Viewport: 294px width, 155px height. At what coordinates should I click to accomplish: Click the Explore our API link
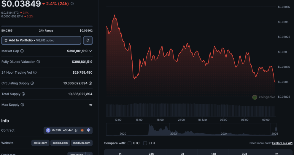(x=282, y=143)
